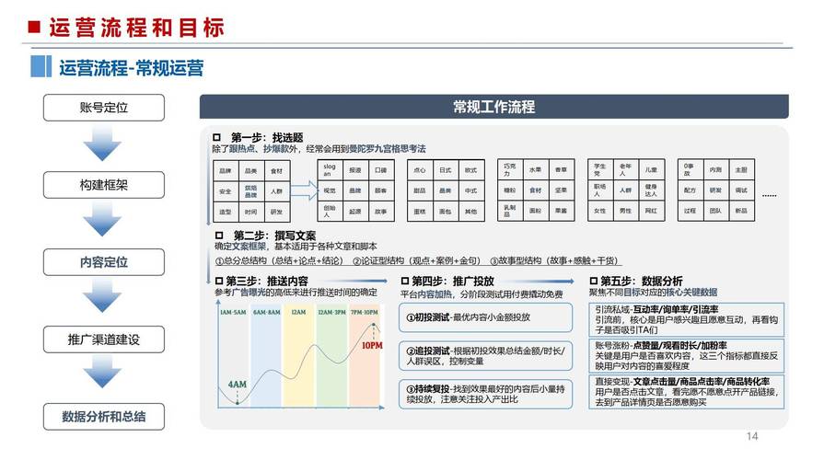This screenshot has height=460, width=824.
Task: Click the 账号定位 box
Action: point(103,108)
